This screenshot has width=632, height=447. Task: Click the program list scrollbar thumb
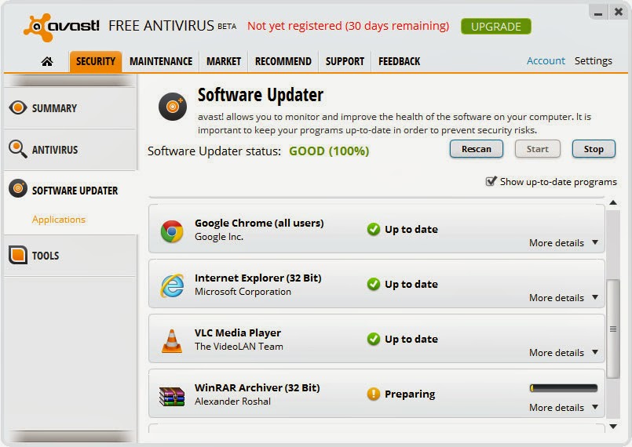613,329
